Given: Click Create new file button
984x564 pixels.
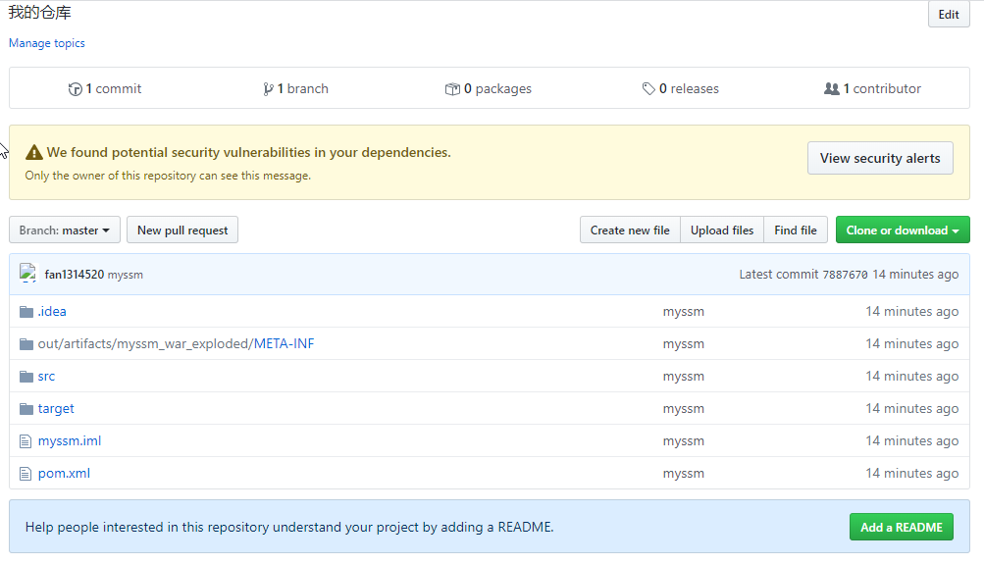Looking at the screenshot, I should [x=630, y=231].
